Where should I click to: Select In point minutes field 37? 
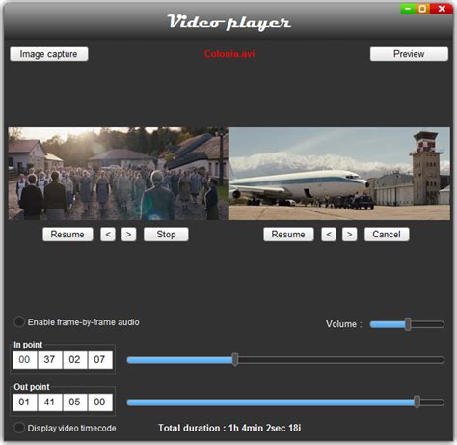click(x=49, y=359)
